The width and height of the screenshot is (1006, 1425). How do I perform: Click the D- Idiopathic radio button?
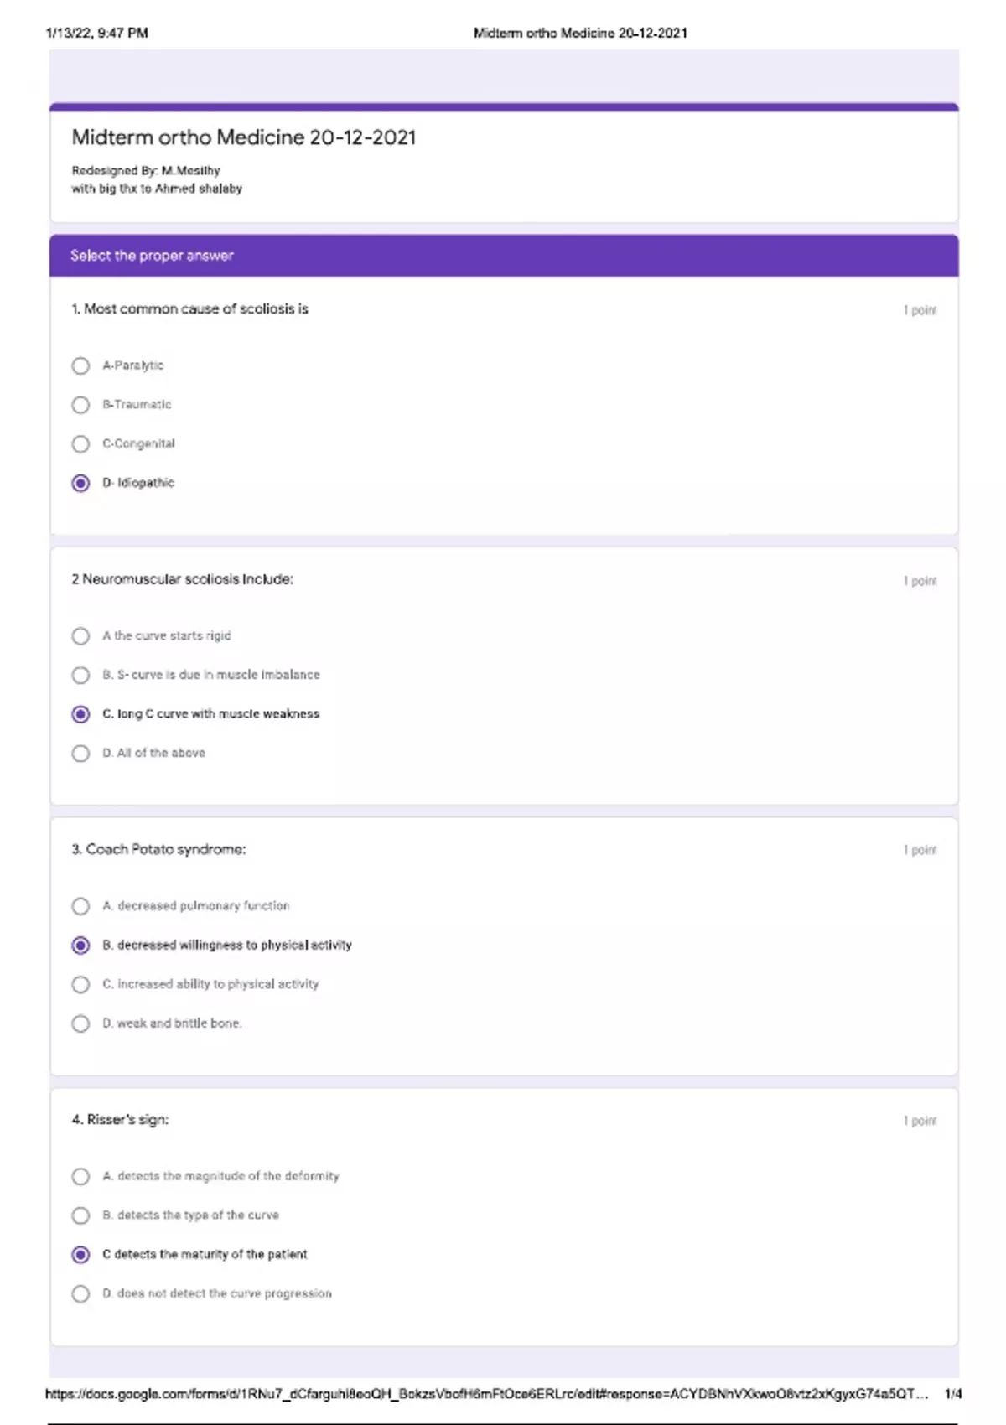click(80, 483)
